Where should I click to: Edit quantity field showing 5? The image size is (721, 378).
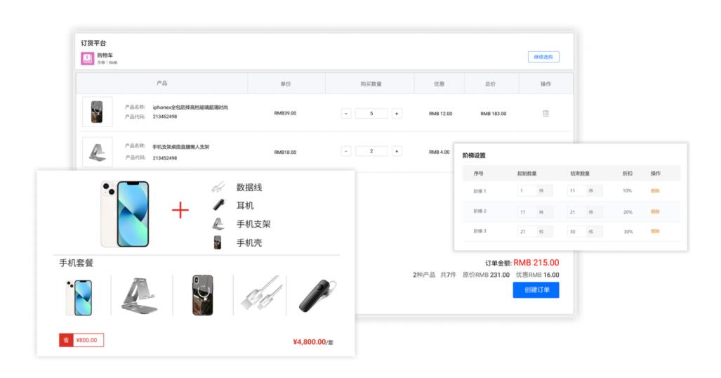click(x=371, y=113)
